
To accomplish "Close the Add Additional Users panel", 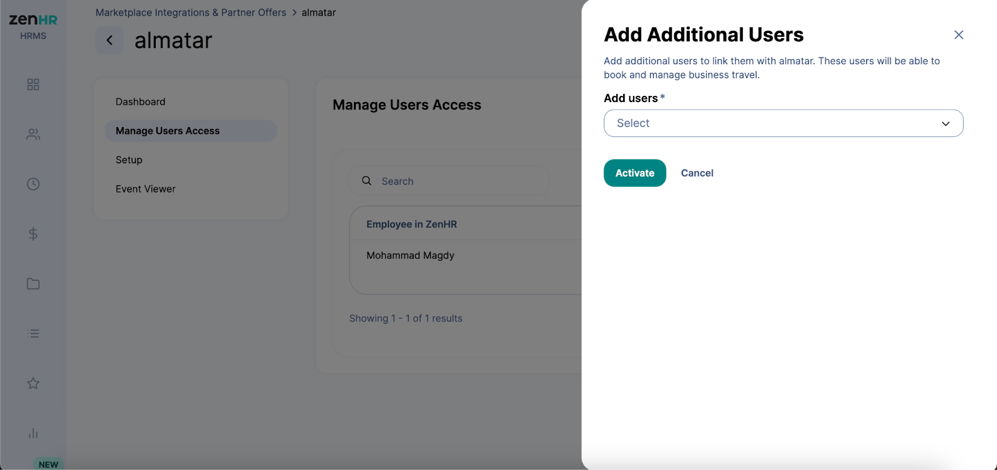I will point(958,35).
